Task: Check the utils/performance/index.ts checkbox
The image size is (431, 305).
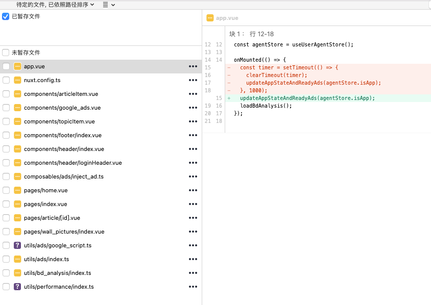Action: (x=6, y=287)
